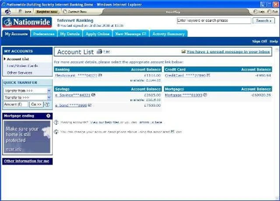The height and width of the screenshot is (201, 280).
Task: Open Lost/Stolen Cards sidebar item
Action: (x=22, y=66)
